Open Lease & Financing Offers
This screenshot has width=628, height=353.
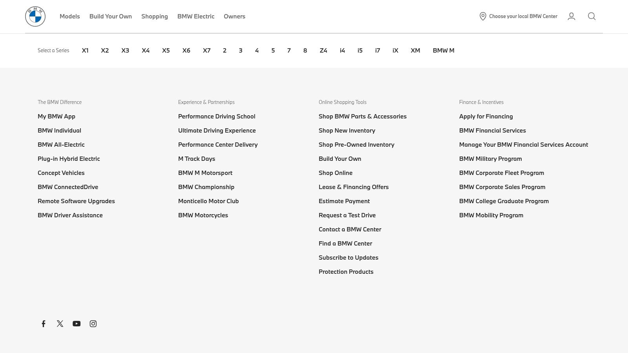[x=354, y=187]
